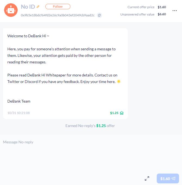Select the 0x9b5e18 wallet address text
The height and width of the screenshot is (185, 182).
58,15
